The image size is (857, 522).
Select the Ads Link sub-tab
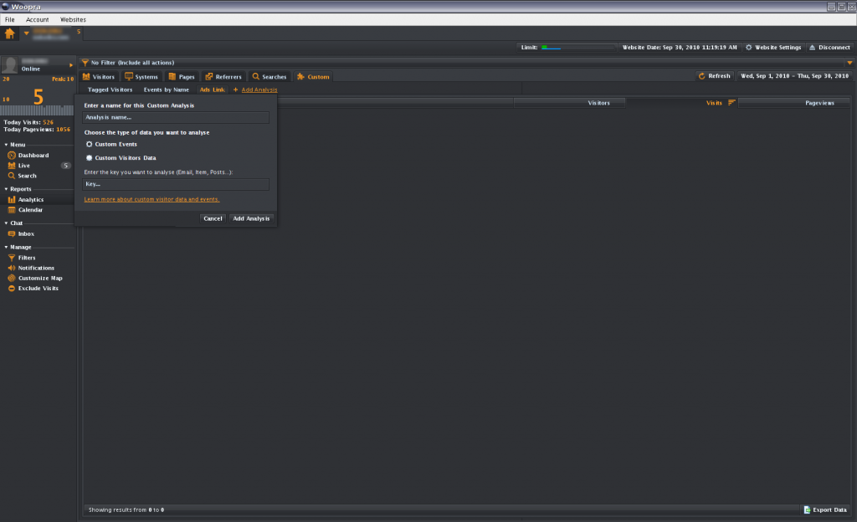coord(212,90)
